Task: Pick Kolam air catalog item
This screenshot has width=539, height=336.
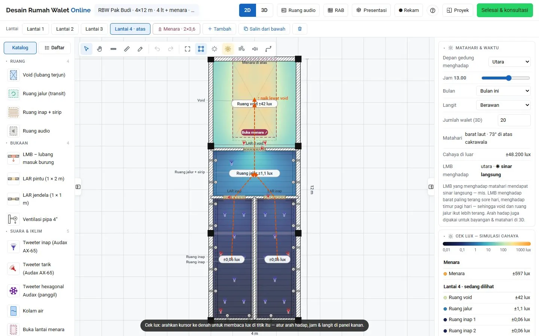Action: tap(37, 311)
